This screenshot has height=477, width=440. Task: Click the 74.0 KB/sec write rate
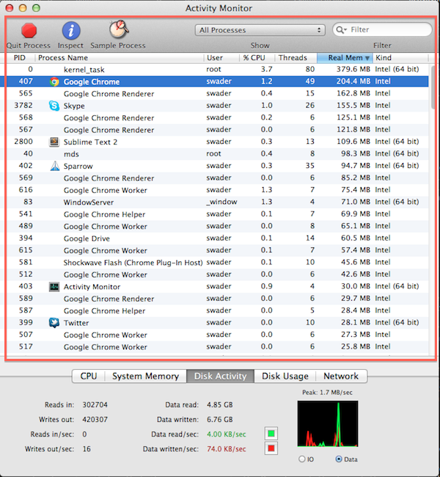[x=227, y=449]
